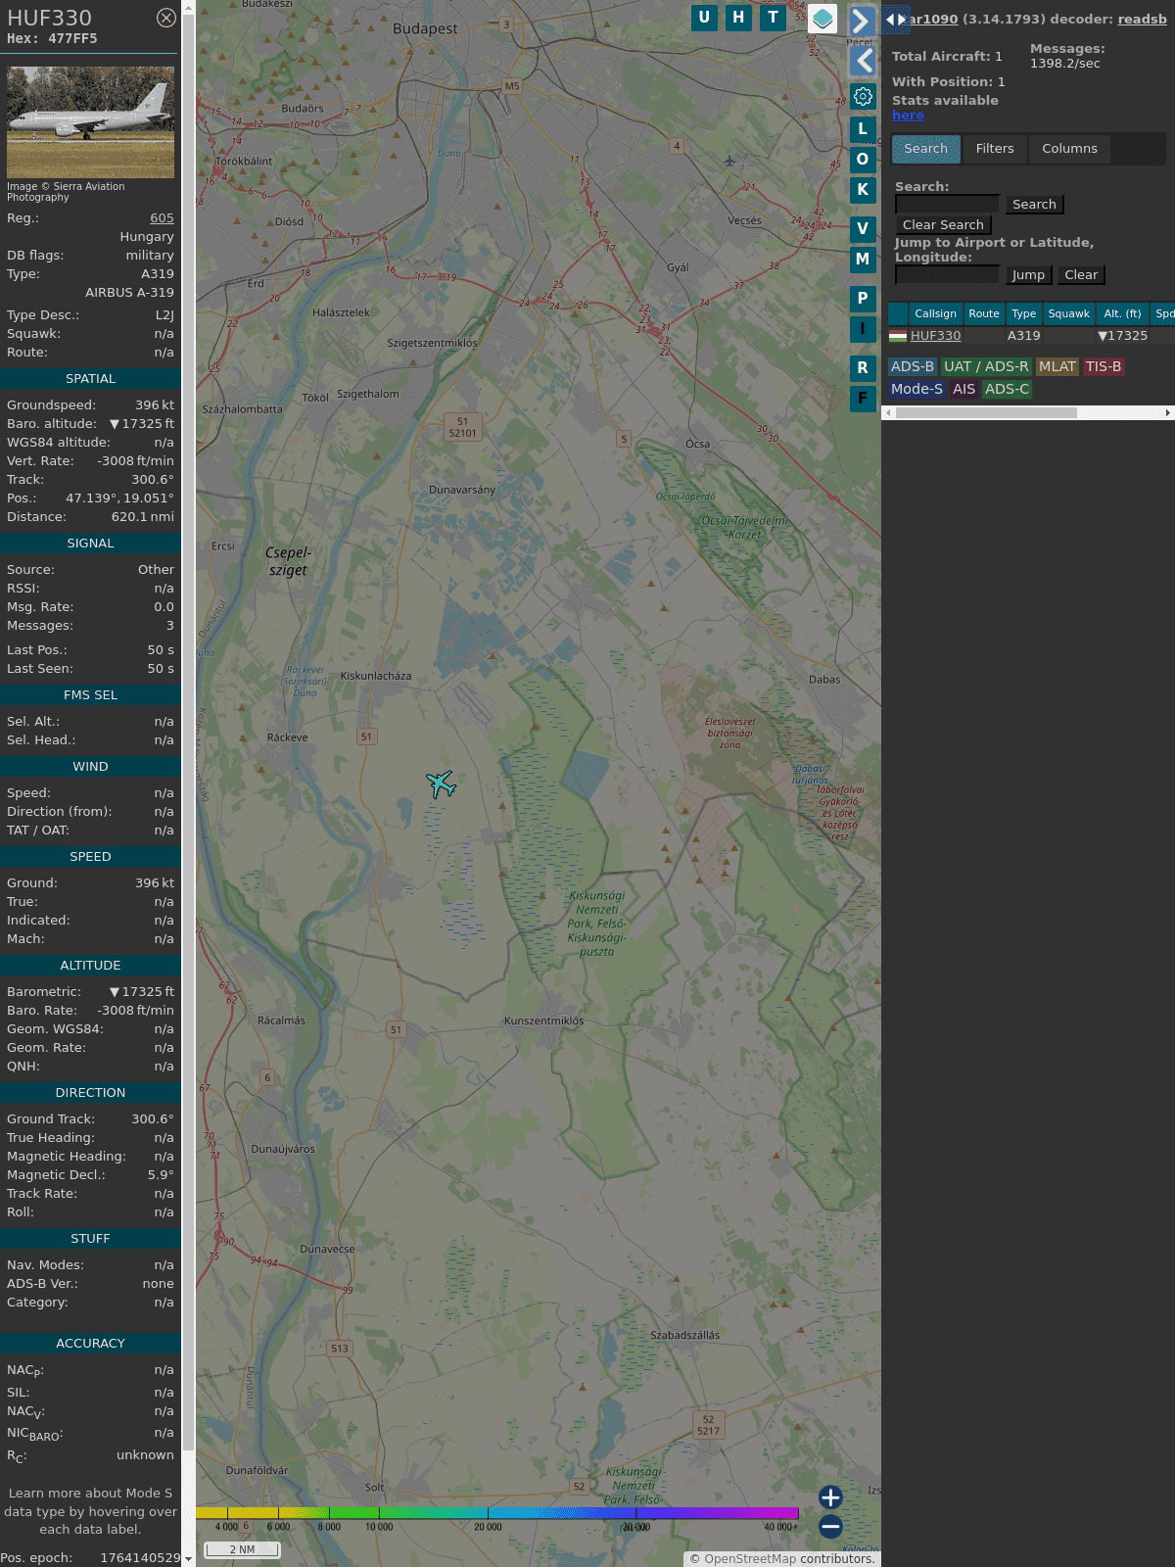Toggle the L labels button

[x=863, y=128]
